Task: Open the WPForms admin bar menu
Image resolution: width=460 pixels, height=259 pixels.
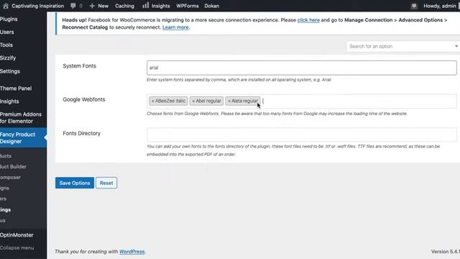Action: tap(187, 6)
